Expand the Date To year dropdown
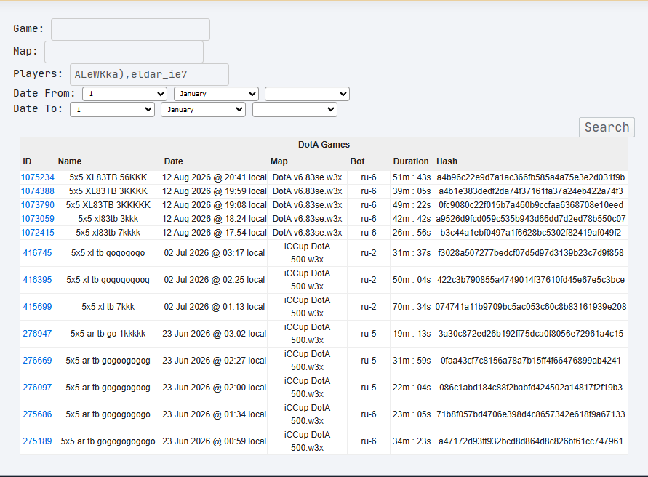The height and width of the screenshot is (477, 648). [x=295, y=110]
